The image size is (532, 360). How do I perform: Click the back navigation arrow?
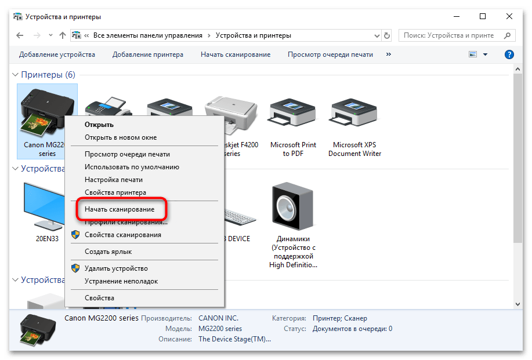pos(20,35)
